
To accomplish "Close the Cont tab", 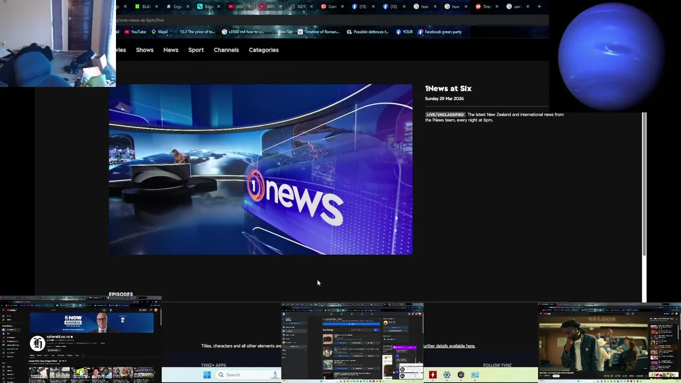I will [x=342, y=6].
